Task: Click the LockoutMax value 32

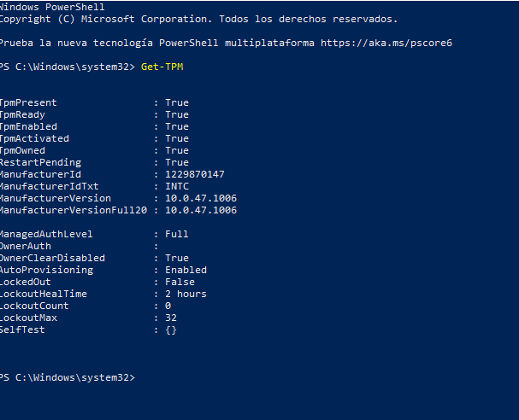Action: coord(171,318)
